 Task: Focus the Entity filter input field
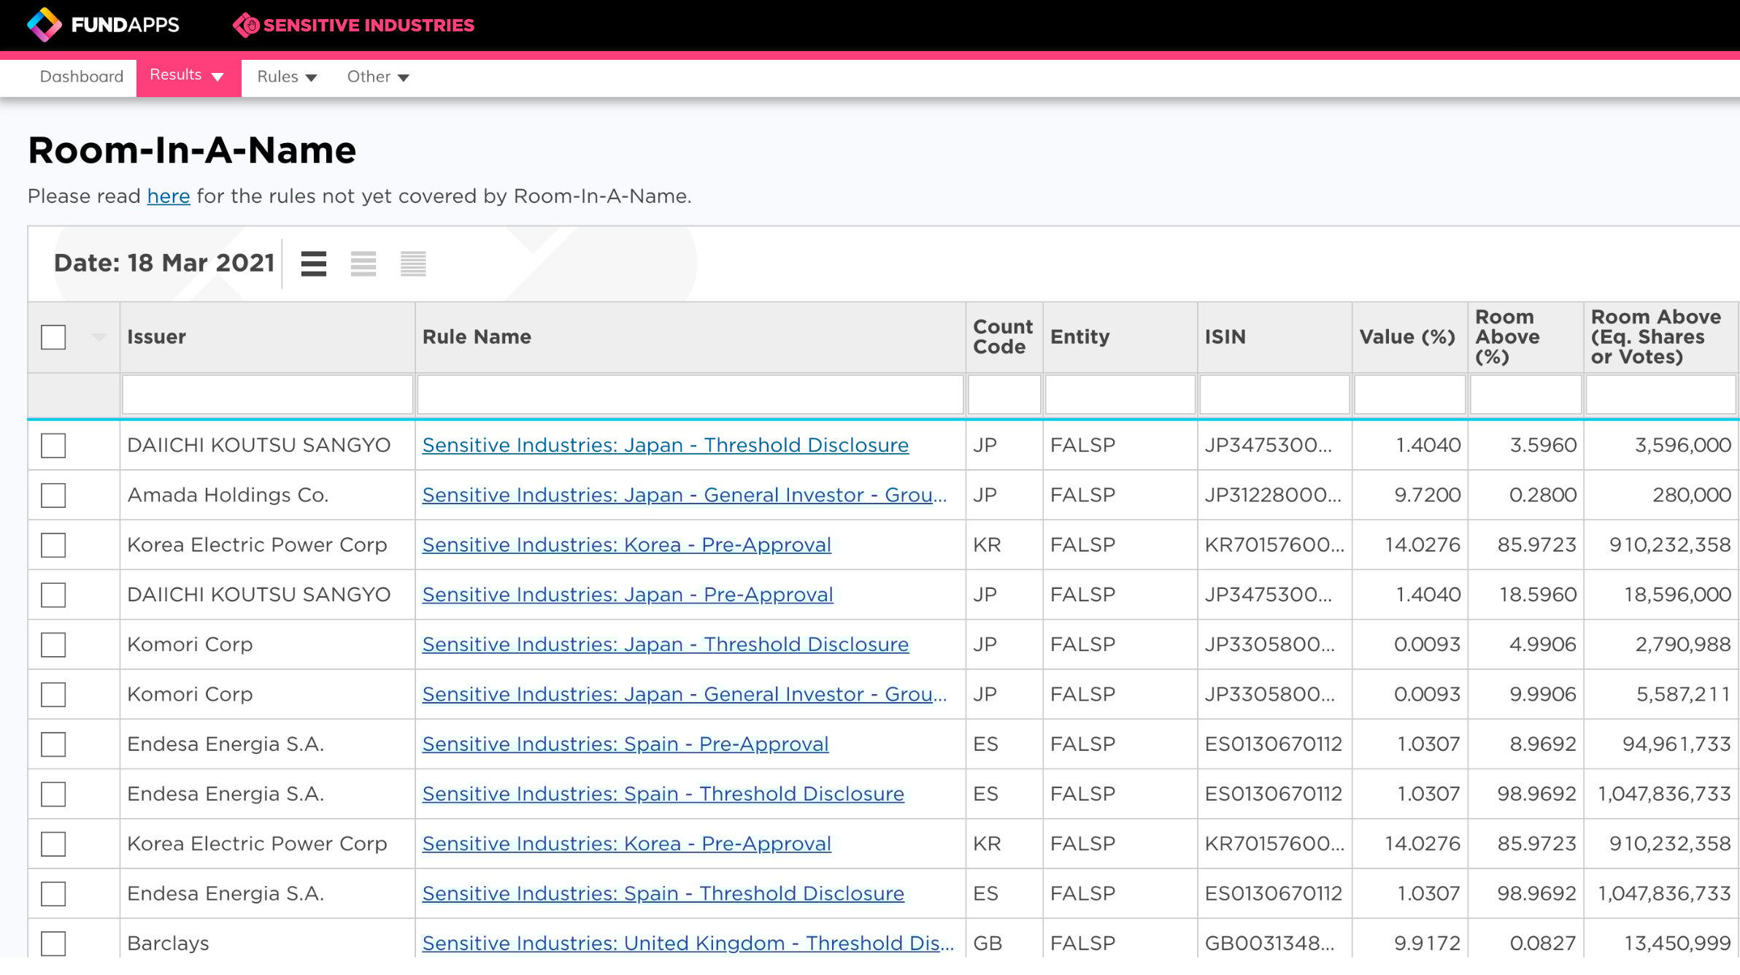coord(1120,395)
